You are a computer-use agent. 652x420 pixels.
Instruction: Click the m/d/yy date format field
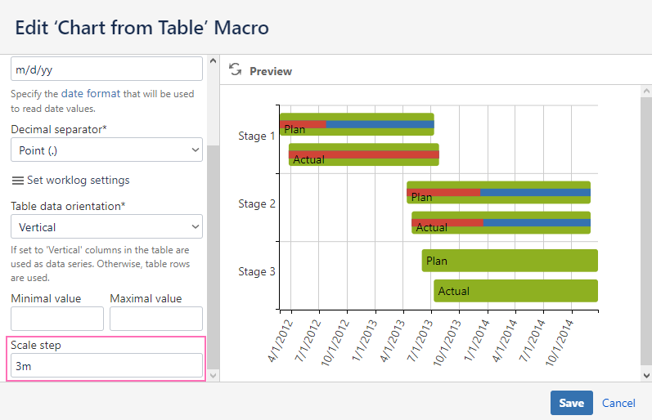(x=106, y=69)
